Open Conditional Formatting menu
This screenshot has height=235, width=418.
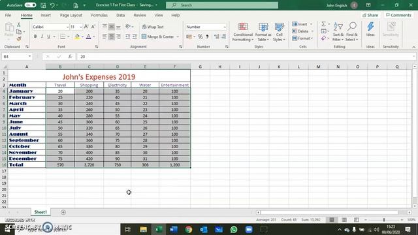point(242,32)
